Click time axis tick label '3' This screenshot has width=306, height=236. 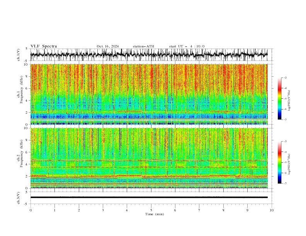[103, 210]
